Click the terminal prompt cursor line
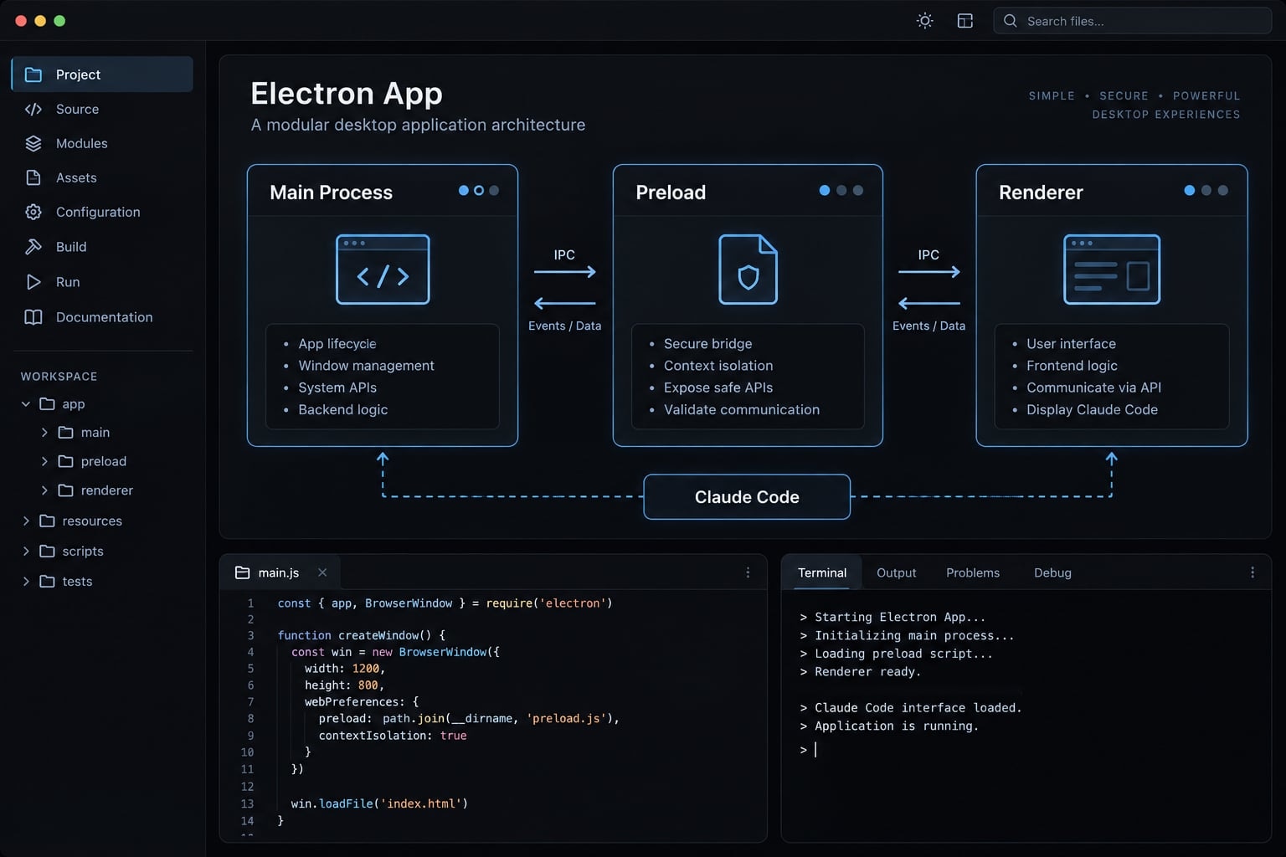Screen dimensions: 1286x857 (x=808, y=750)
